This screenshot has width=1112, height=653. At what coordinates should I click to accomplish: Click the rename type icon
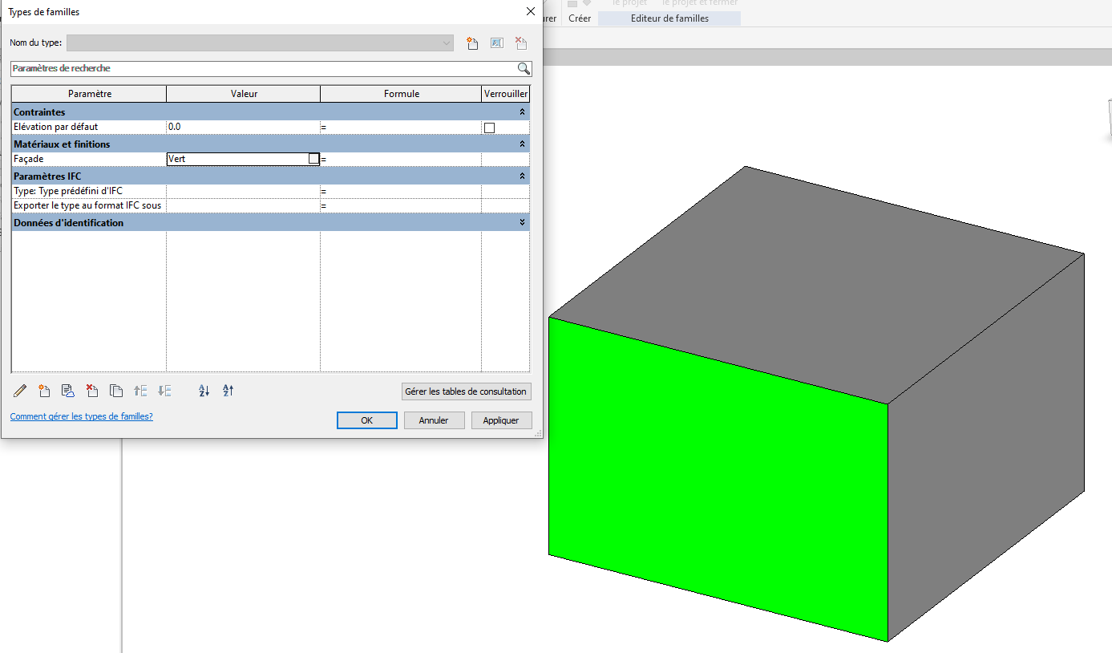click(x=496, y=43)
